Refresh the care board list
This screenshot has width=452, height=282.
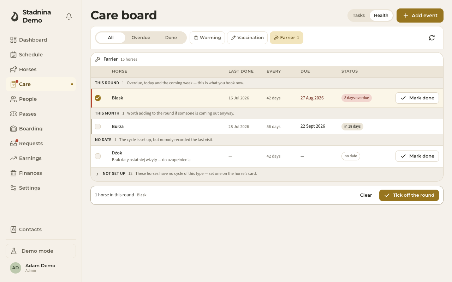(x=432, y=38)
